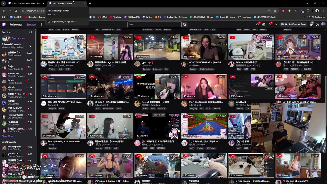Open the browser zoom magnifier icon in address bar
This screenshot has height=184, width=327.
[269, 11]
